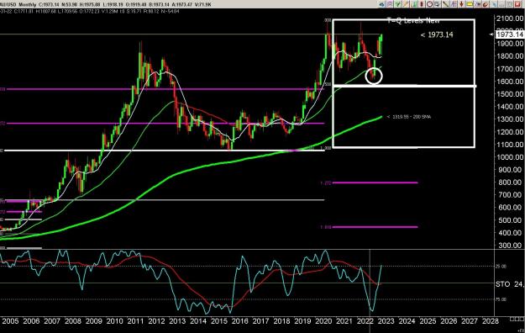
Task: Click the 2100.00 price axis label
Action: (x=509, y=18)
